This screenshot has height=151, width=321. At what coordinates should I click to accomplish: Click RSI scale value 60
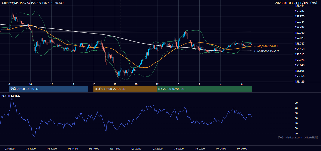296,113
